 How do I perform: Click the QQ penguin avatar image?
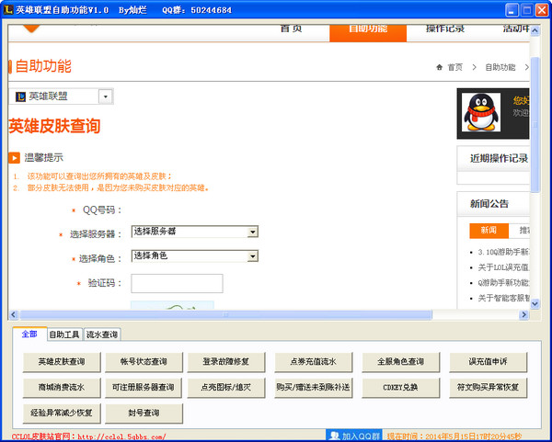pos(481,112)
